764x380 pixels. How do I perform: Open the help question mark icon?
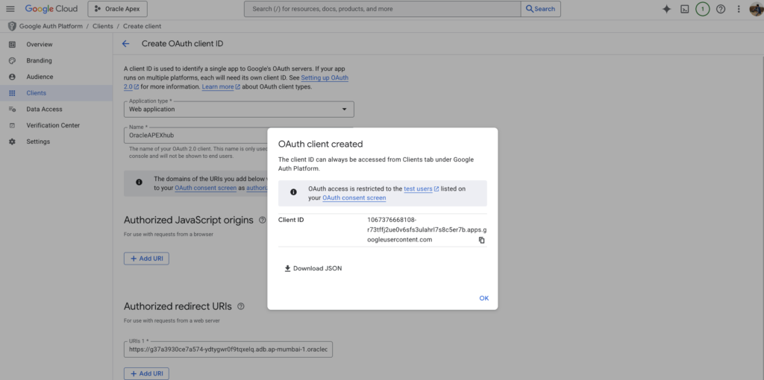pyautogui.click(x=720, y=9)
